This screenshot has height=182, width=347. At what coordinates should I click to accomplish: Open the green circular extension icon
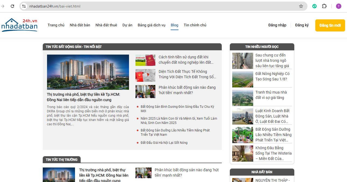(x=314, y=6)
